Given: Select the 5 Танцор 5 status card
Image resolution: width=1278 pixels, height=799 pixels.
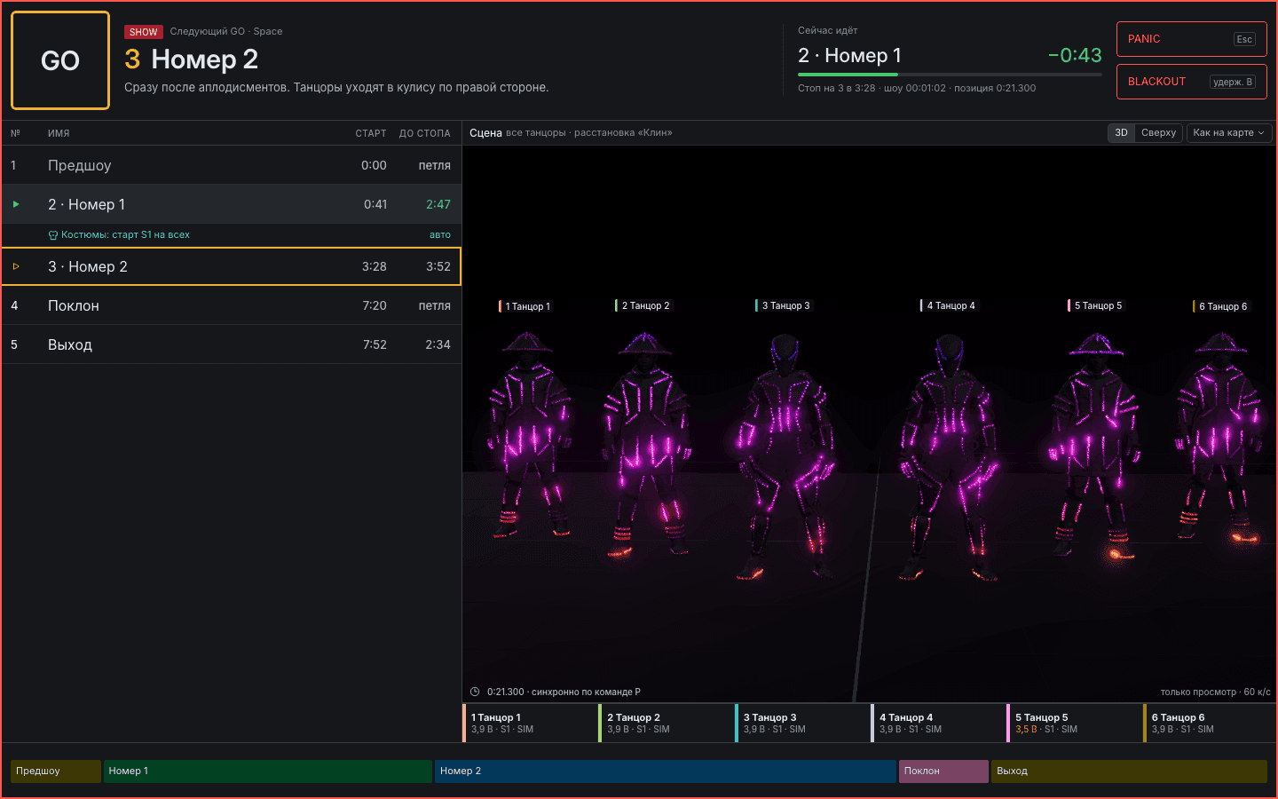Looking at the screenshot, I should [x=1075, y=723].
